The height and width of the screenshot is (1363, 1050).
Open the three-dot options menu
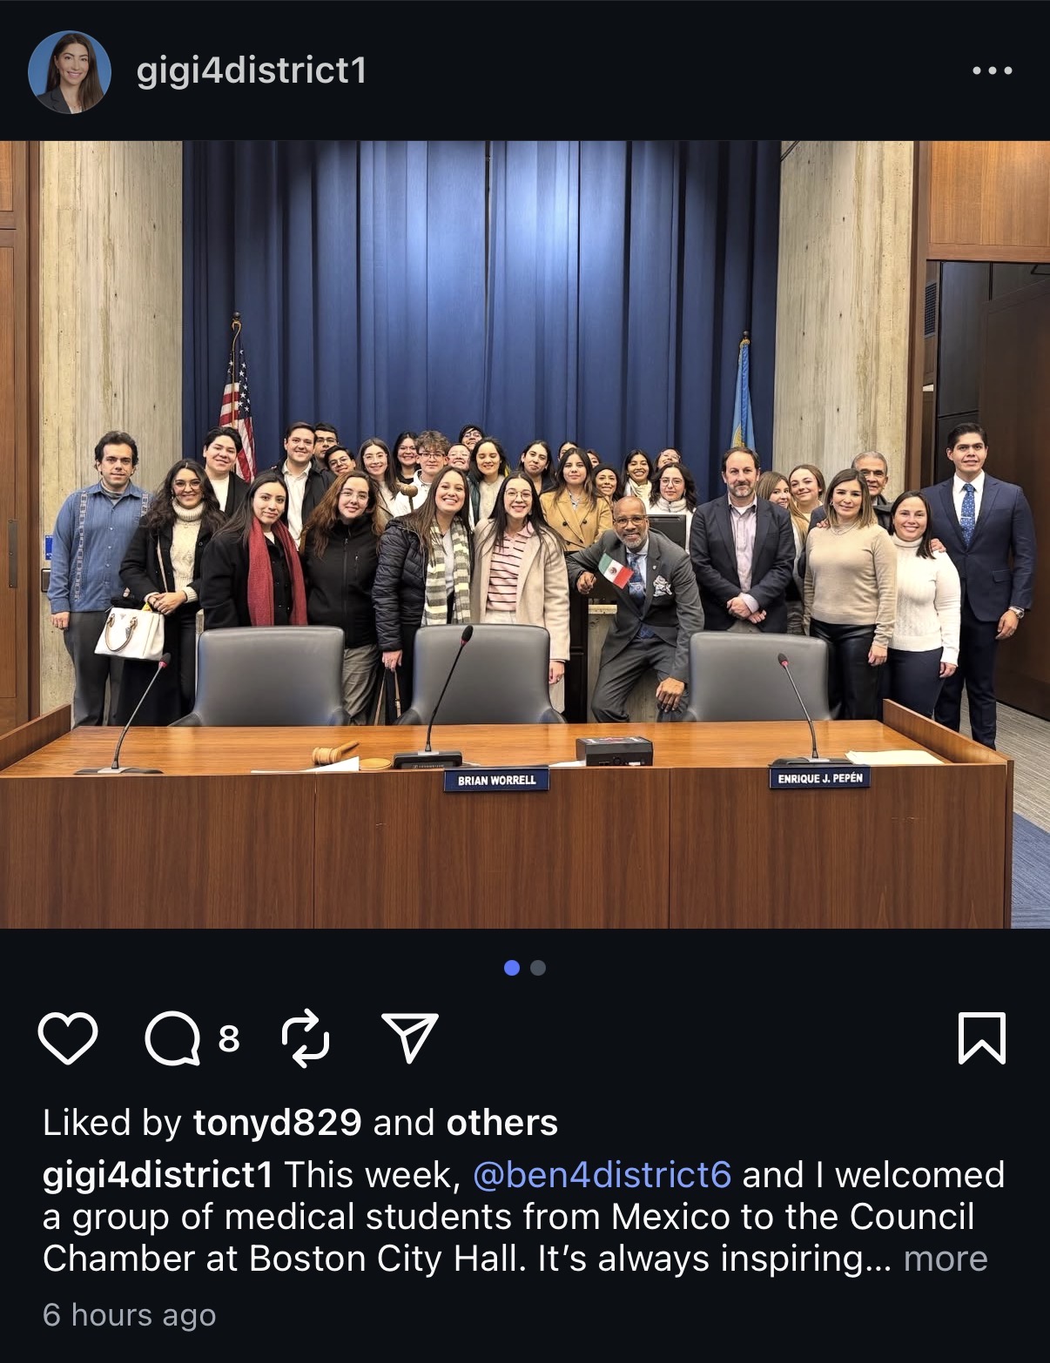tap(993, 70)
